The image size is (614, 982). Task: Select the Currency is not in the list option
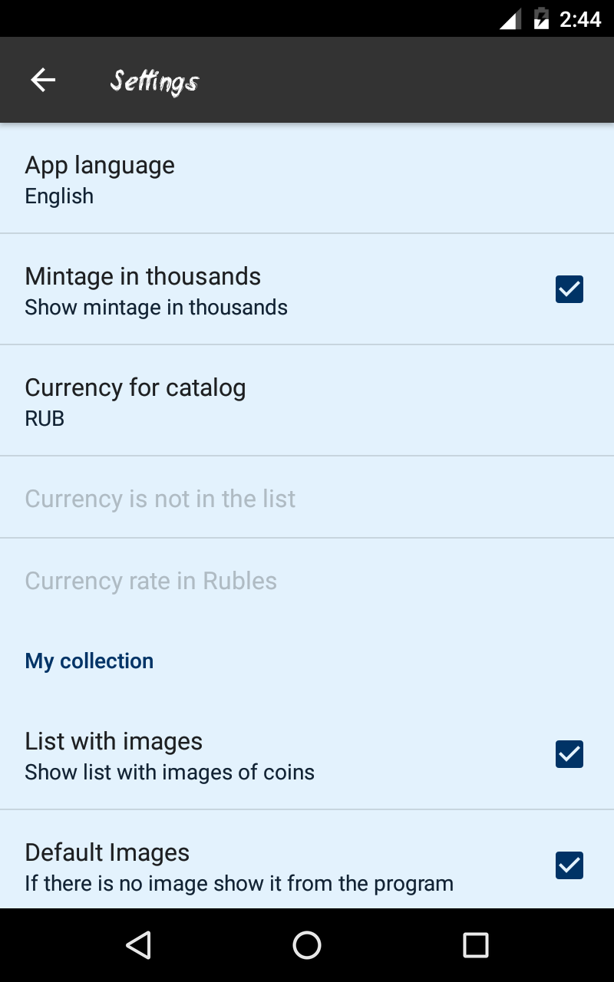[x=160, y=499]
